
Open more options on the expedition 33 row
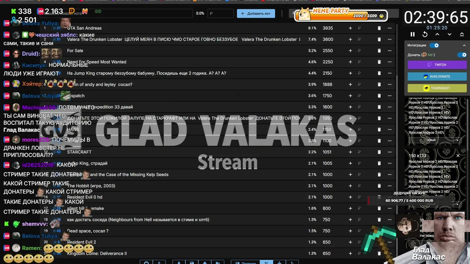(x=390, y=107)
